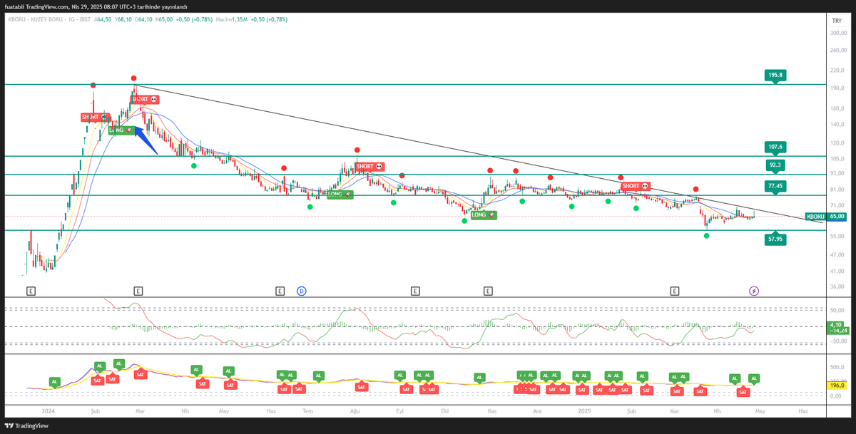Image resolution: width=856 pixels, height=434 pixels.
Task: Click the 2024 label on time axis
Action: 49,411
